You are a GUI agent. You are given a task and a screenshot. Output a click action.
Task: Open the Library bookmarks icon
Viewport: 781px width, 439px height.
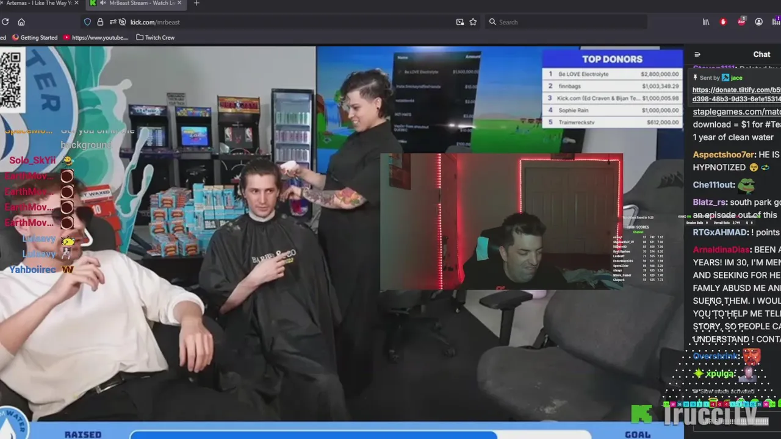point(706,22)
